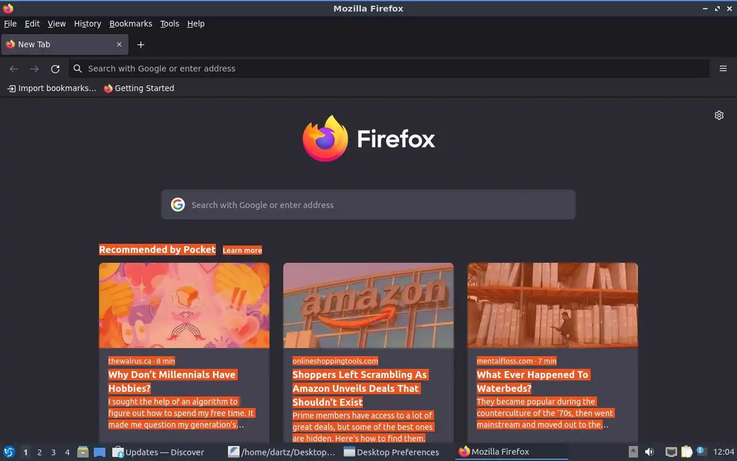Switch to workspace 3

pyautogui.click(x=53, y=452)
